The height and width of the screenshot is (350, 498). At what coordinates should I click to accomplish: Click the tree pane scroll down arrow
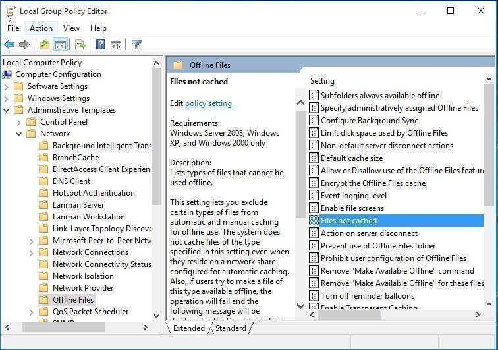(x=156, y=316)
